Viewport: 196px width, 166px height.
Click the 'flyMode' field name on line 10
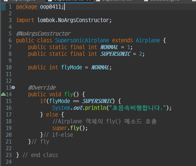tap(72, 67)
